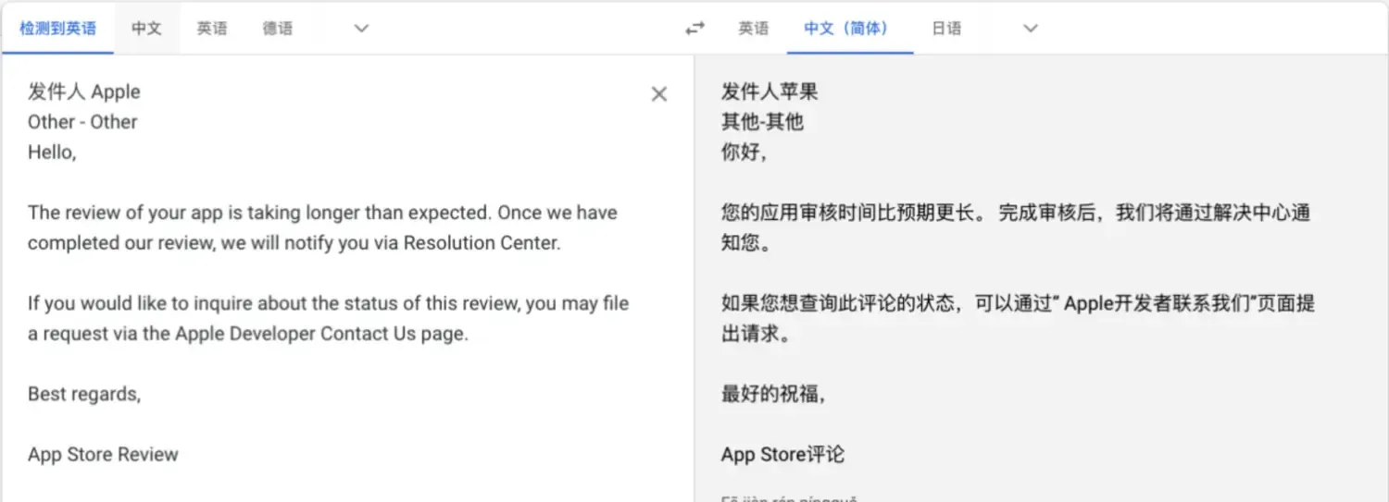Click the line "发件人 Apple" in source

84,92
